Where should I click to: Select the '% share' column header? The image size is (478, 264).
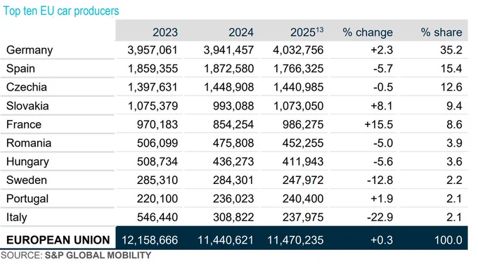441,32
